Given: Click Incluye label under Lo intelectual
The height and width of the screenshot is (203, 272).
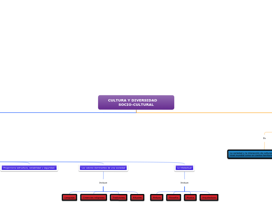Looking at the screenshot, I should [x=184, y=183].
